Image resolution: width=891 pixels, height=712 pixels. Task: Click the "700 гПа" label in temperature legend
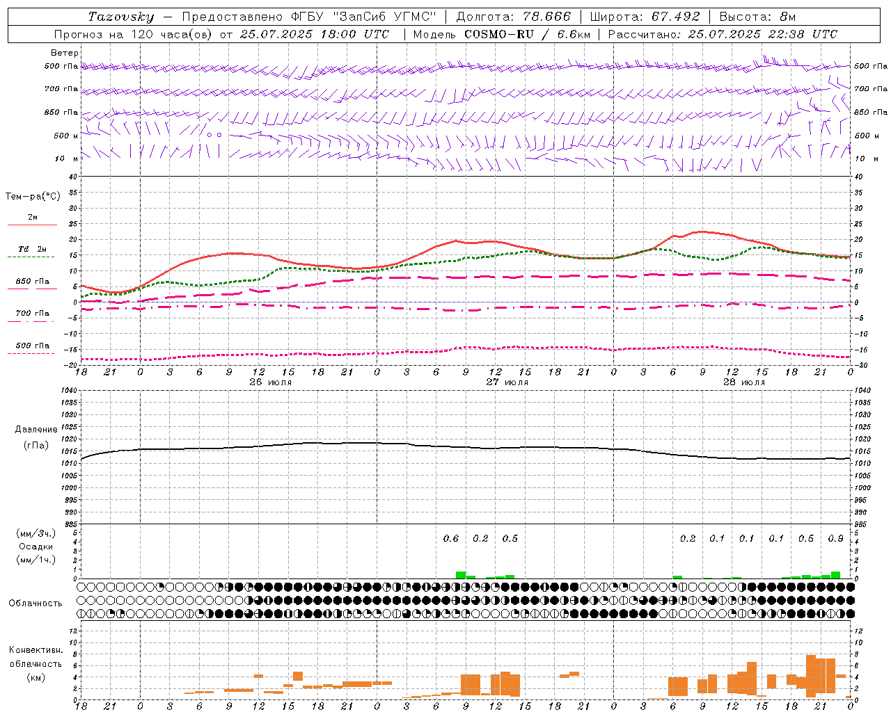tap(33, 314)
